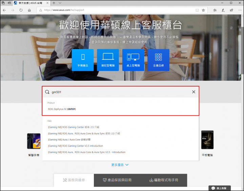Open the 手機產品 phone category tile
Viewport: 244px width, 191px height.
coord(83,60)
